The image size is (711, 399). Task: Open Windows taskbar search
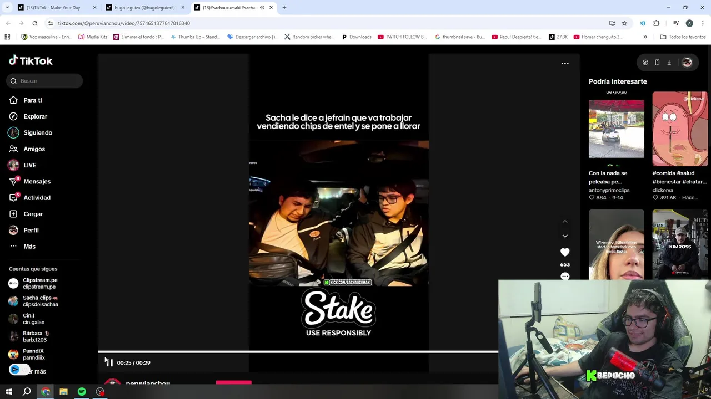27,392
